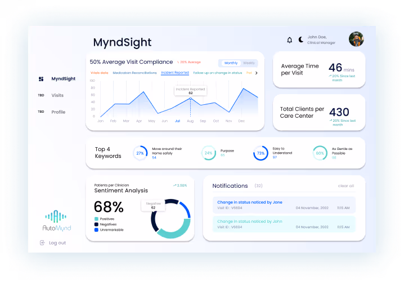Viewport: 404px width, 283px height.
Task: Select the 73% Easy to Understand ring
Action: (x=261, y=153)
